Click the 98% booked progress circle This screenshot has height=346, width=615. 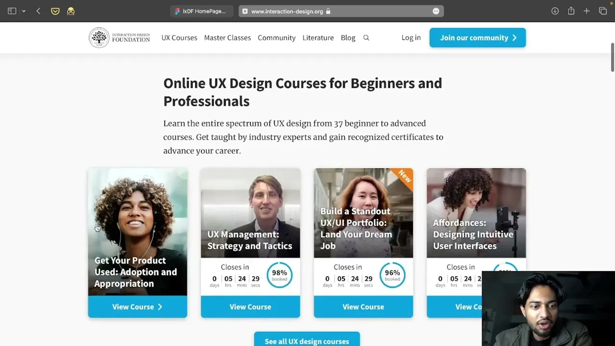click(x=279, y=275)
